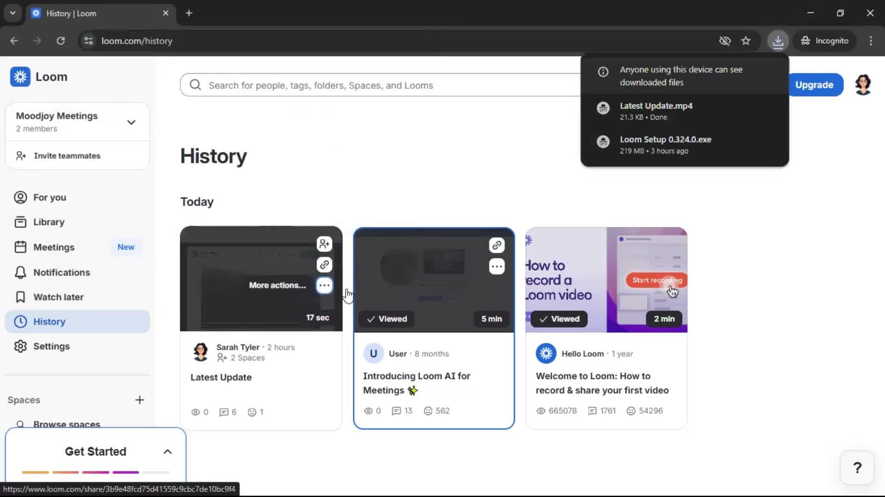
Task: Open more actions on Introducing Loom AI video
Action: pyautogui.click(x=496, y=266)
